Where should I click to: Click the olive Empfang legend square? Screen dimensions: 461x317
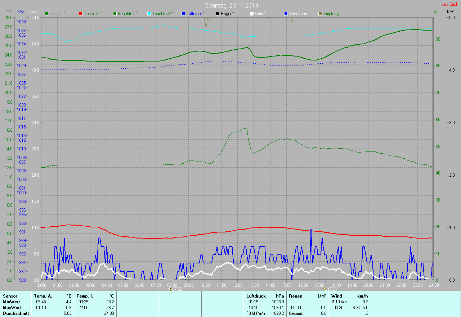(x=320, y=14)
